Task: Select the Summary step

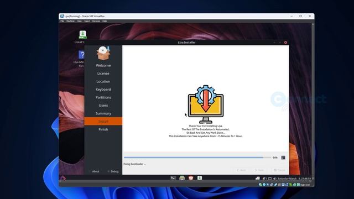Action: pyautogui.click(x=103, y=113)
